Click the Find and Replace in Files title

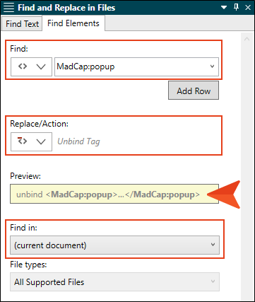[66, 8]
